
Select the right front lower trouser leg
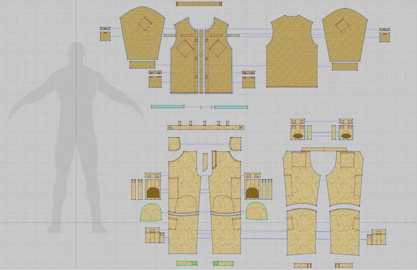click(x=226, y=234)
